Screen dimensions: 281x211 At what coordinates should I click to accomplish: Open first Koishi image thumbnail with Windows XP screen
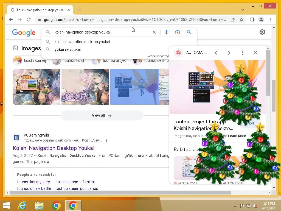36,87
